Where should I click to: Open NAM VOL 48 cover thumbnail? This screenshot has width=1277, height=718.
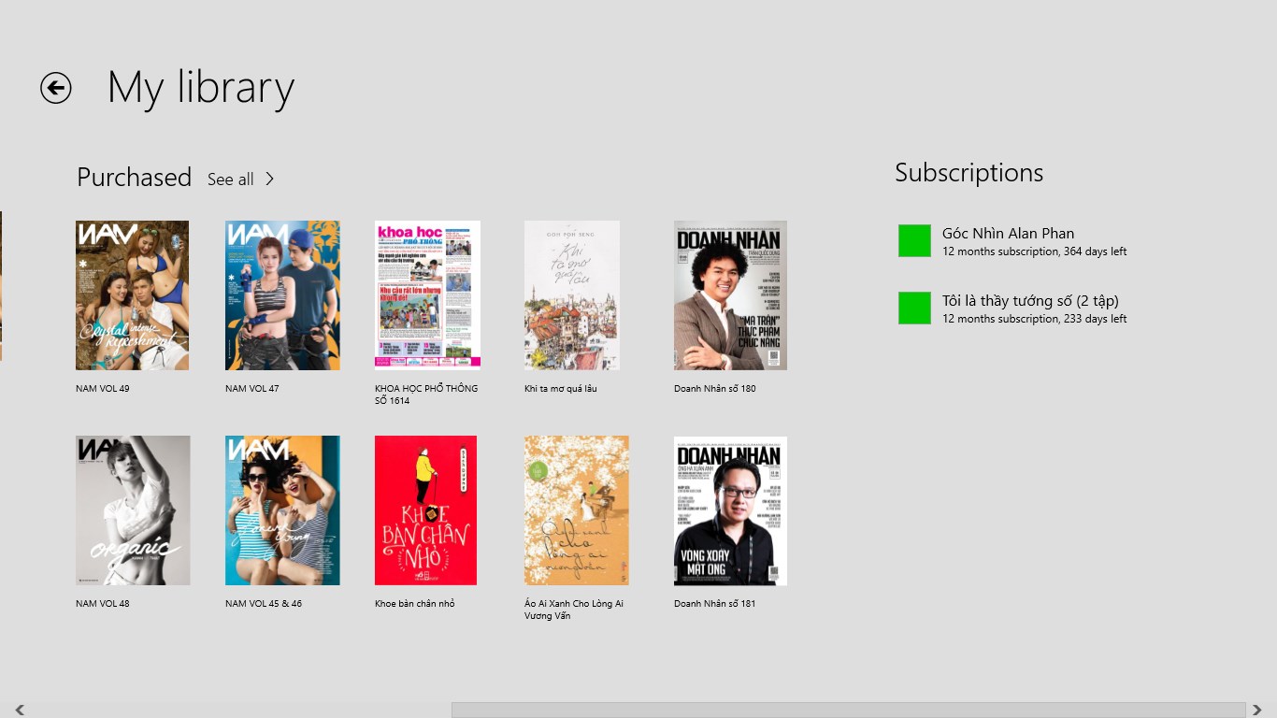(x=133, y=510)
